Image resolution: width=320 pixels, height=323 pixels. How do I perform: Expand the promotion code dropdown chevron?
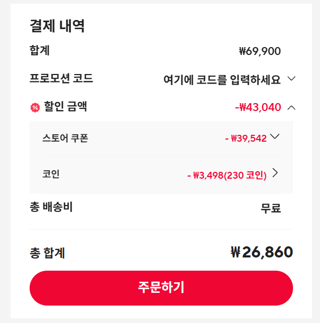(291, 79)
